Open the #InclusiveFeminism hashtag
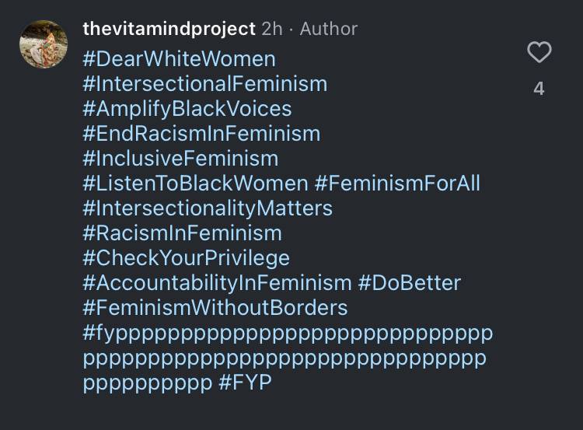This screenshot has width=583, height=430. click(180, 159)
